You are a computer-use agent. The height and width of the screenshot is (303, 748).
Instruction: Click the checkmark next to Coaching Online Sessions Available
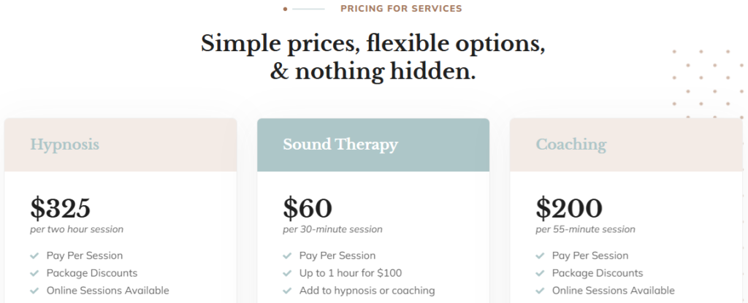click(x=540, y=291)
